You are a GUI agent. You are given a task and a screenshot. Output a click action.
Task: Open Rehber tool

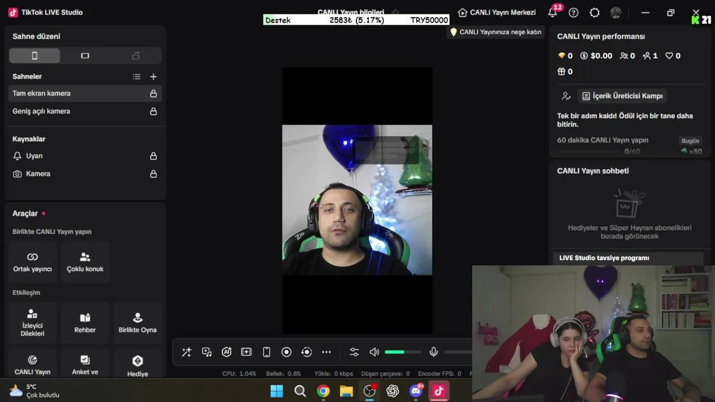85,323
